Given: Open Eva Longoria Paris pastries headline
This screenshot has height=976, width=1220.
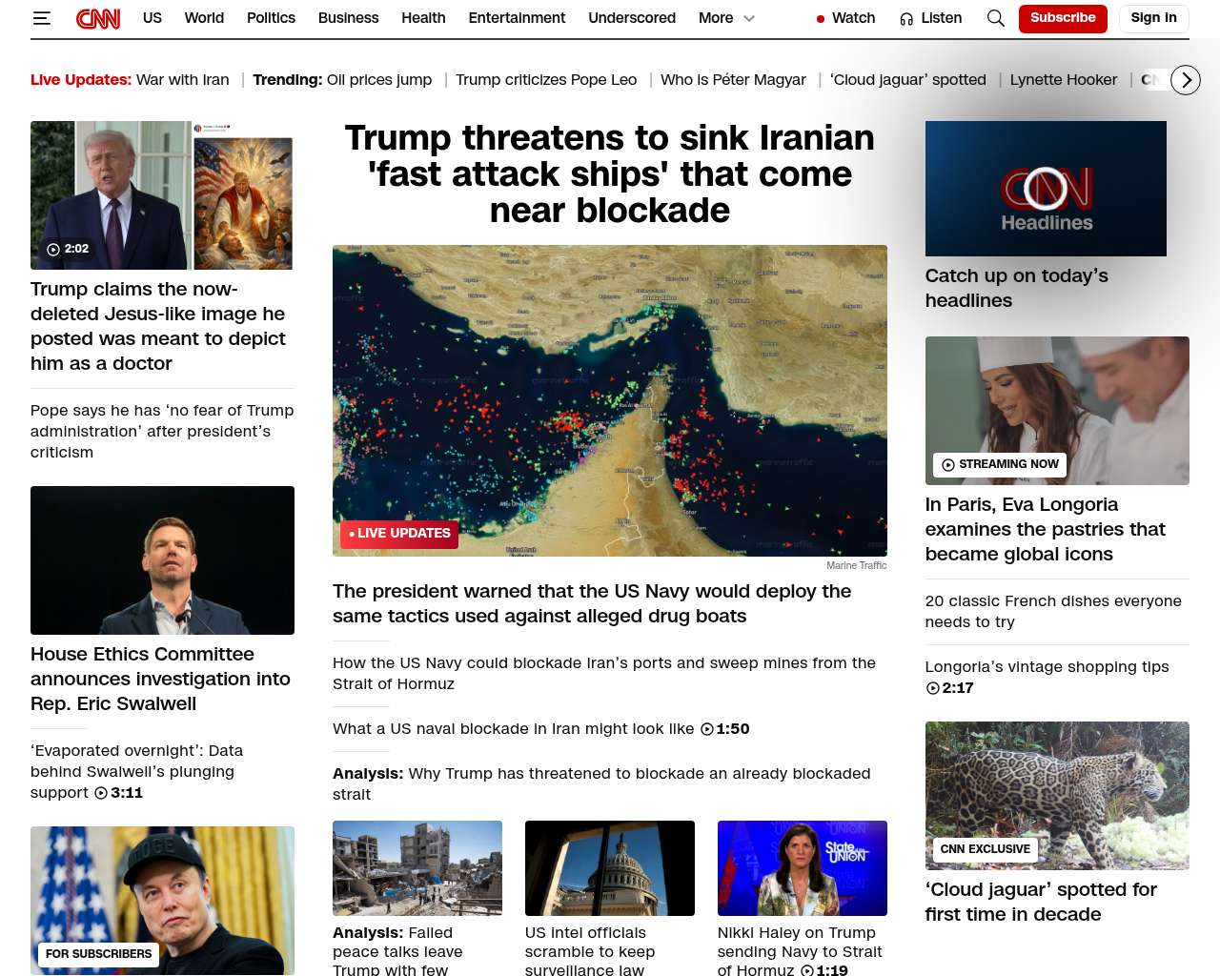Looking at the screenshot, I should coord(1046,530).
